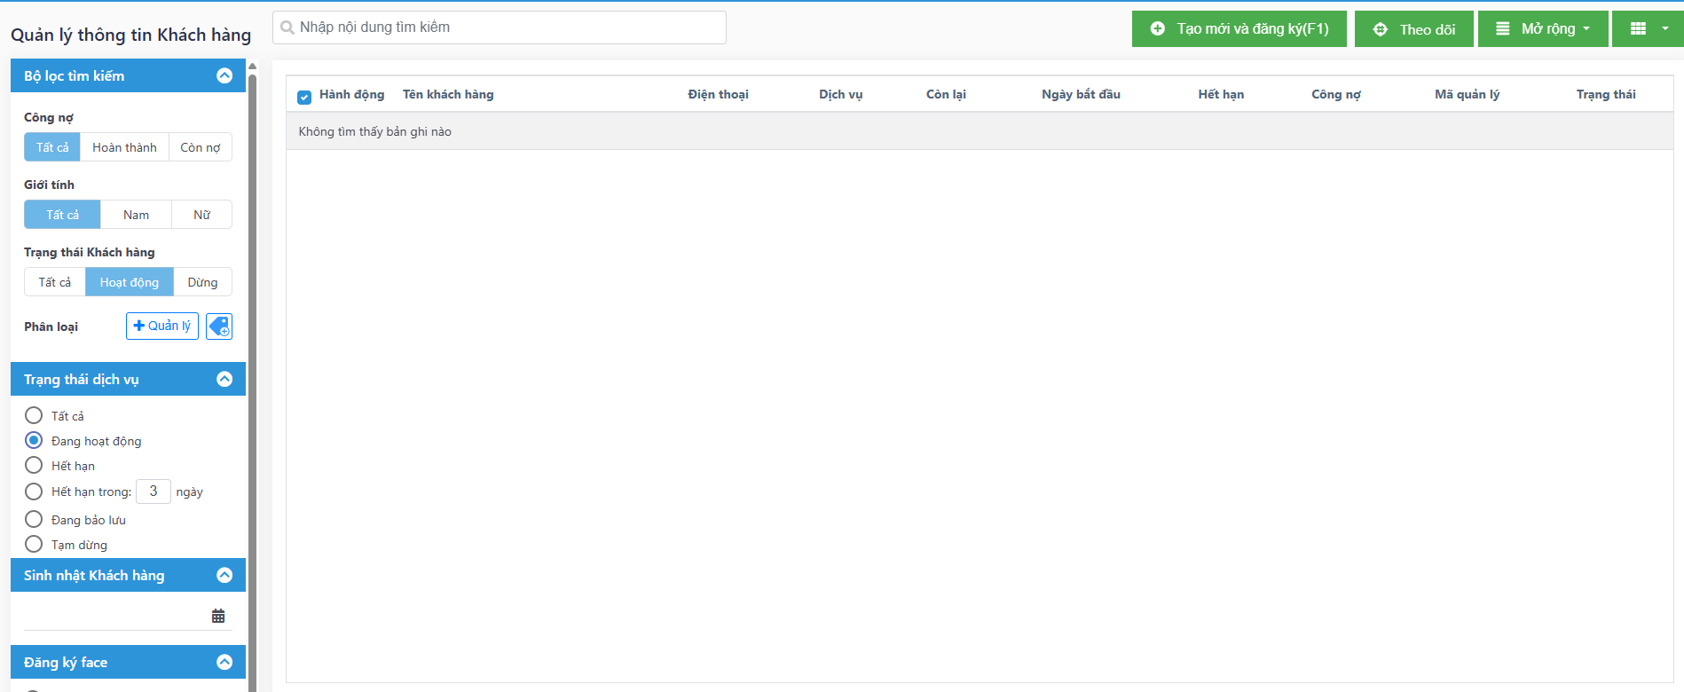This screenshot has width=1684, height=692.
Task: Open the Mở rộng dropdown menu
Action: tap(1542, 29)
